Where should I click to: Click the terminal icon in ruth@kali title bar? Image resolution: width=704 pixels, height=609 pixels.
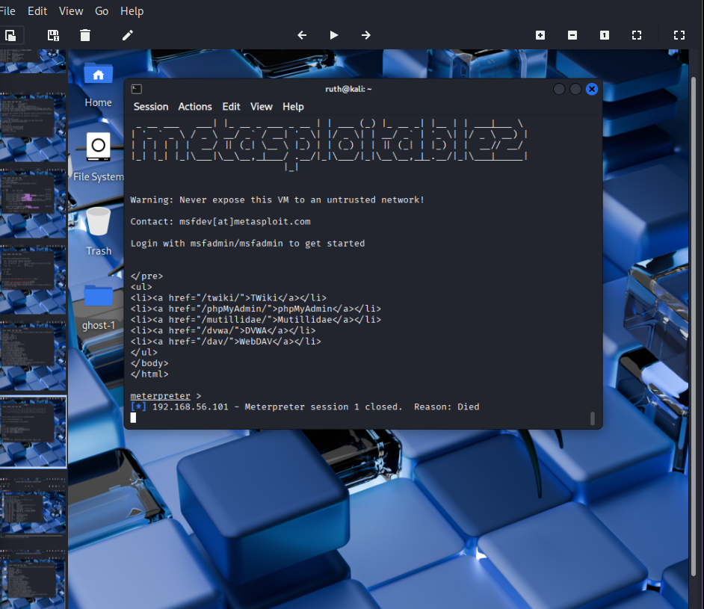pyautogui.click(x=137, y=89)
